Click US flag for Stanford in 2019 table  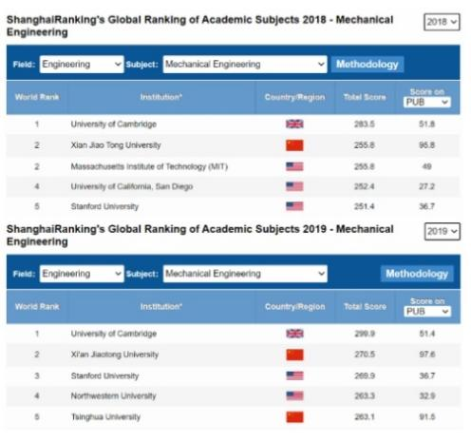[294, 376]
